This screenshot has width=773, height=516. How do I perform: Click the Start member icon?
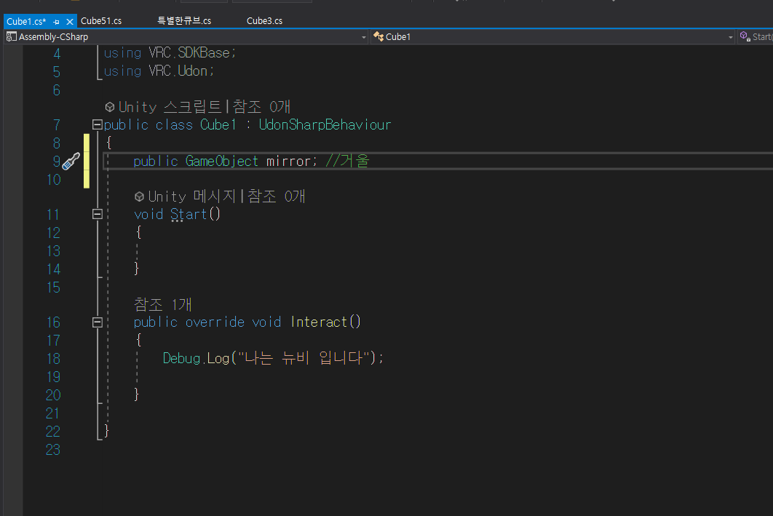[745, 36]
